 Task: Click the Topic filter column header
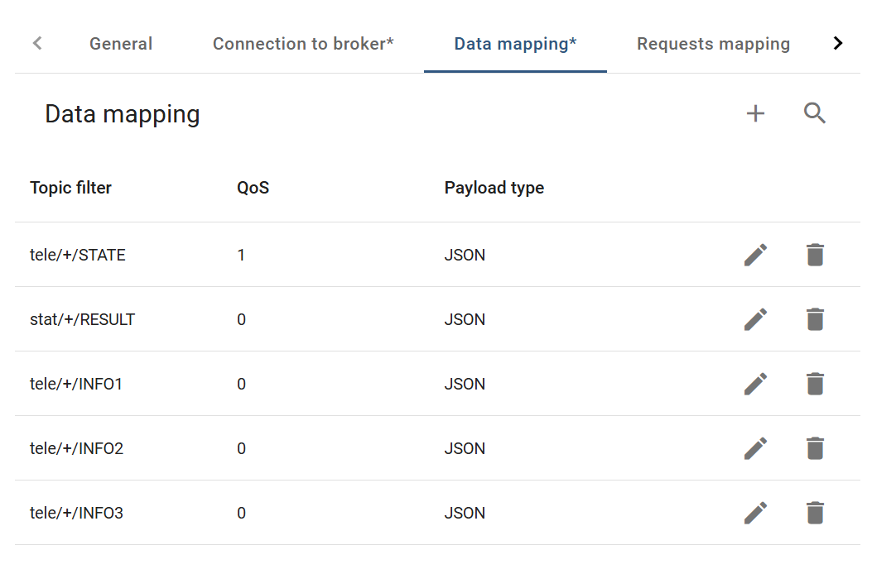[x=70, y=188]
